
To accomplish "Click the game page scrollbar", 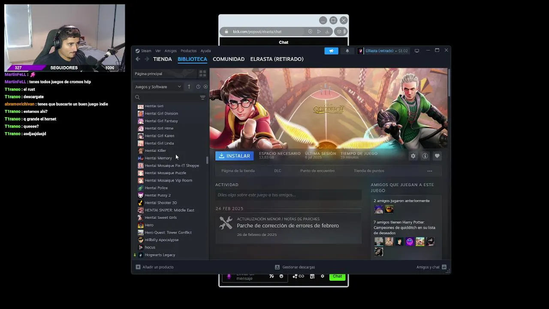I will coord(449,82).
